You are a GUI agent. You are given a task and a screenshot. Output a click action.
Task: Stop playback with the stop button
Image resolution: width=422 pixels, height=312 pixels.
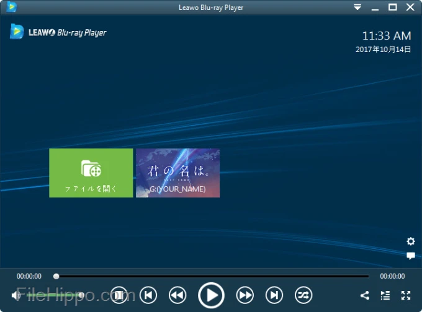coord(119,295)
